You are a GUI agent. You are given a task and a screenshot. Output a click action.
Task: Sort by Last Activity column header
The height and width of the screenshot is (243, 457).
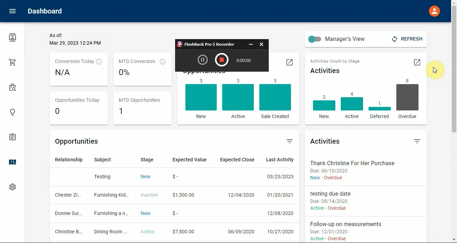(x=280, y=160)
